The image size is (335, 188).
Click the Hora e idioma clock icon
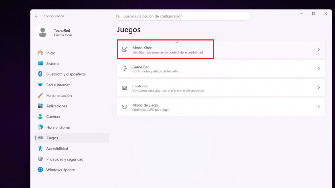40,127
